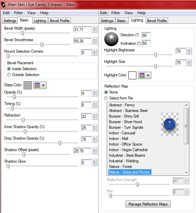Click the lighting direction sphere preview
The height and width of the screenshot is (213, 196).
click(111, 39)
